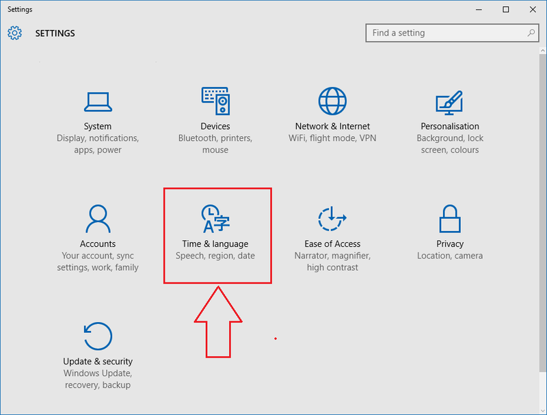
Task: Click the vertical scrollbar track
Action: point(542,230)
